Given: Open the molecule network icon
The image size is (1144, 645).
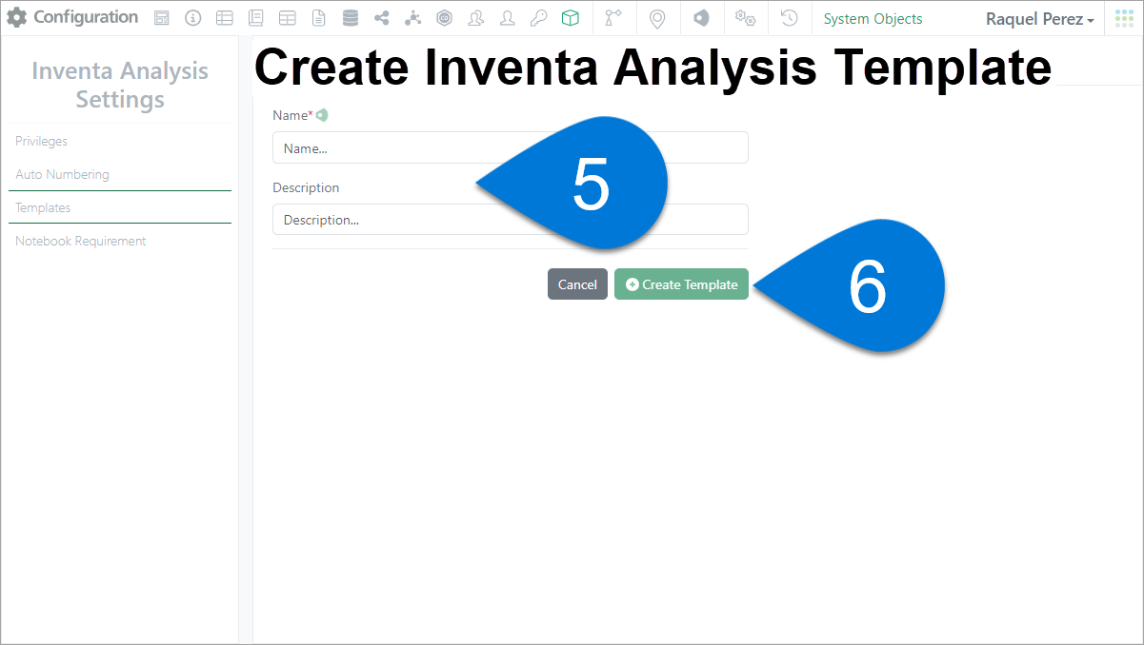Looking at the screenshot, I should point(412,18).
